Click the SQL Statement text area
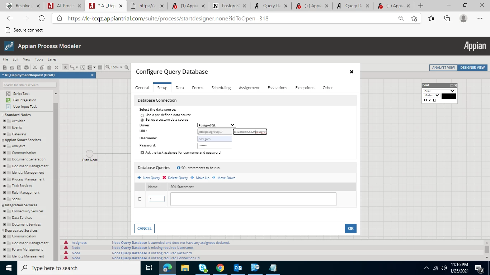 (253, 199)
